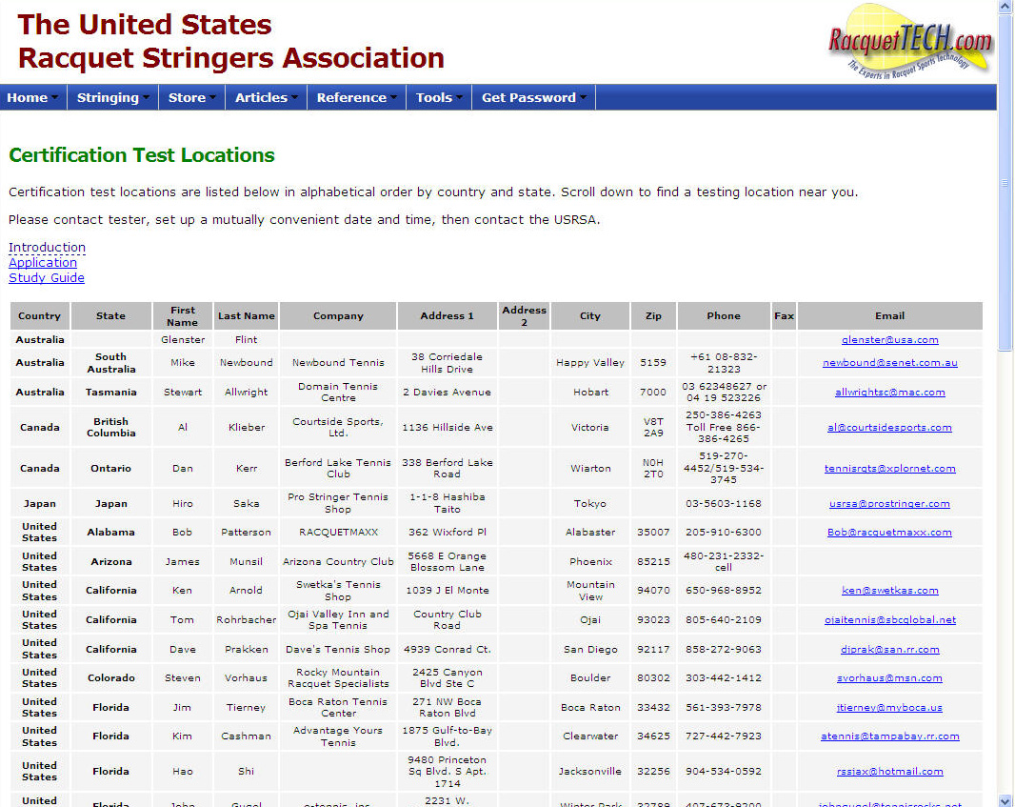
Task: Click the newbound@senet.com.au email link
Action: (x=889, y=363)
